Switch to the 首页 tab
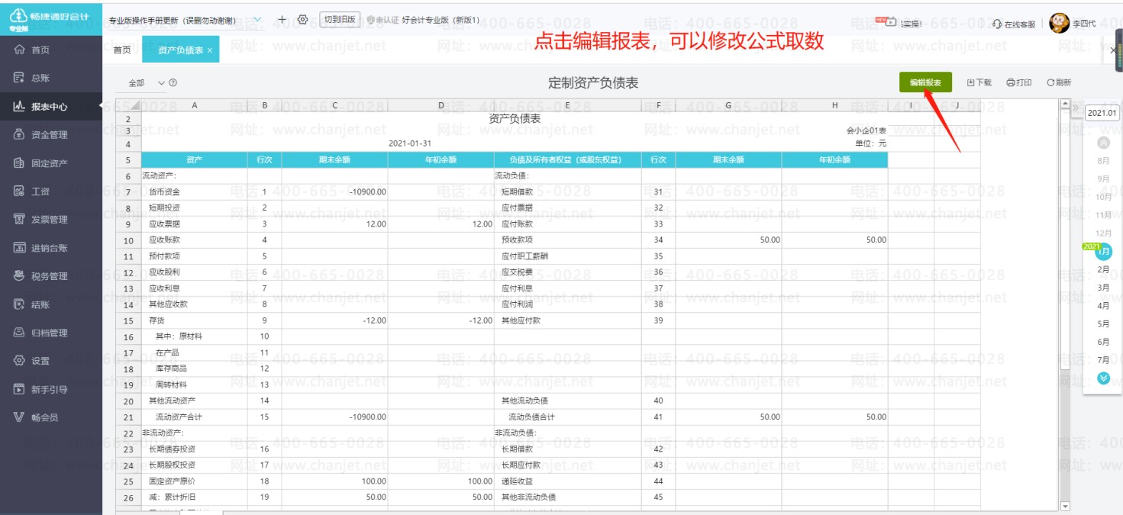The width and height of the screenshot is (1123, 515). pyautogui.click(x=121, y=50)
